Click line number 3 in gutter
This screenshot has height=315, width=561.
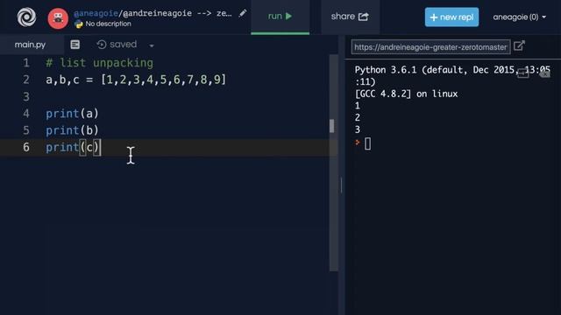26,97
